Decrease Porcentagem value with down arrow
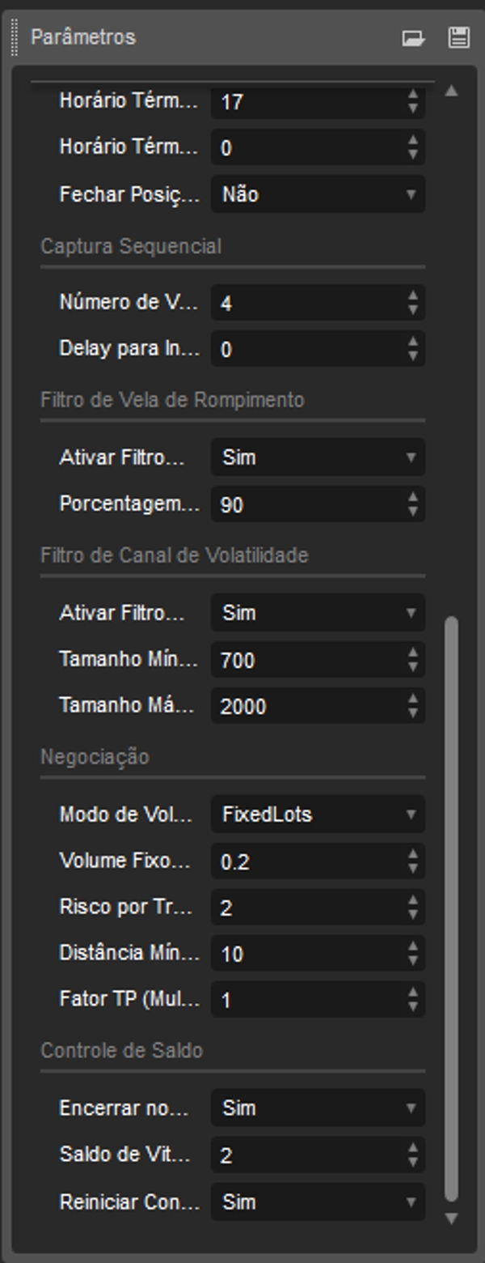485x1263 pixels. coord(413,512)
